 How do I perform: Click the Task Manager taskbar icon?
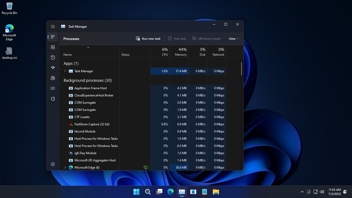pos(182,192)
